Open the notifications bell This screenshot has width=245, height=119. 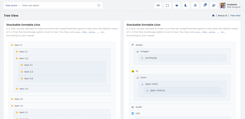coord(204,5)
